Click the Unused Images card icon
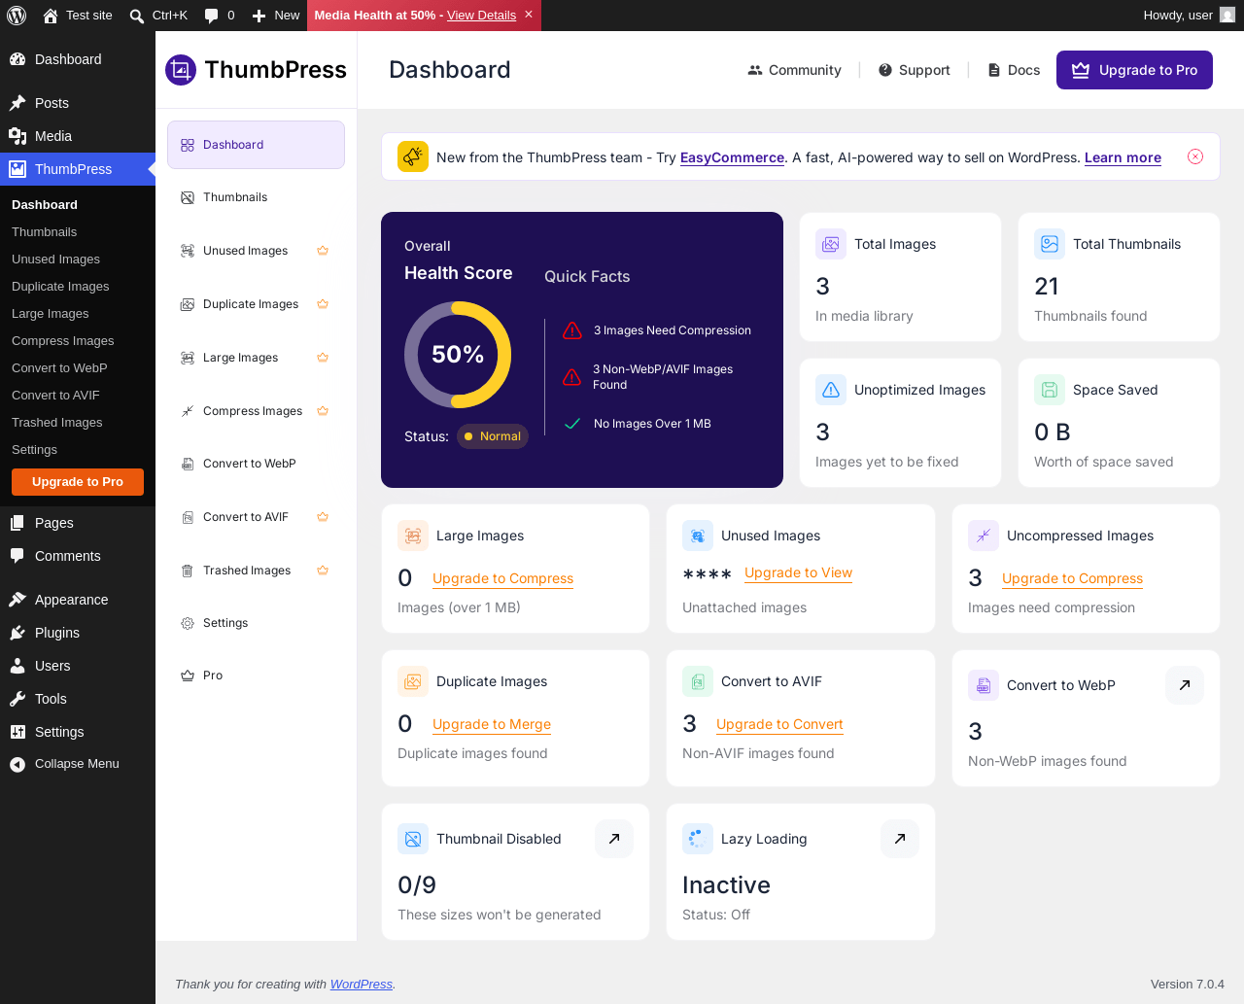 coord(698,536)
